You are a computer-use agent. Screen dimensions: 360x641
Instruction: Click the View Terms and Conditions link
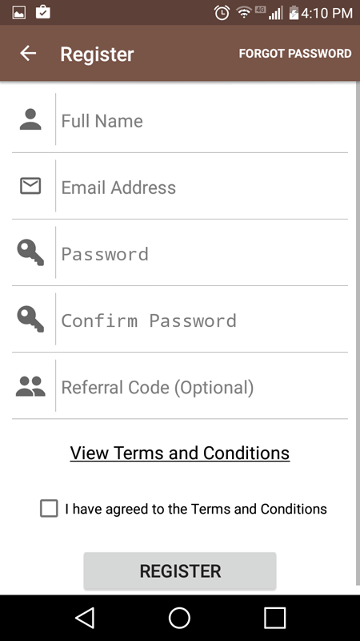click(180, 453)
